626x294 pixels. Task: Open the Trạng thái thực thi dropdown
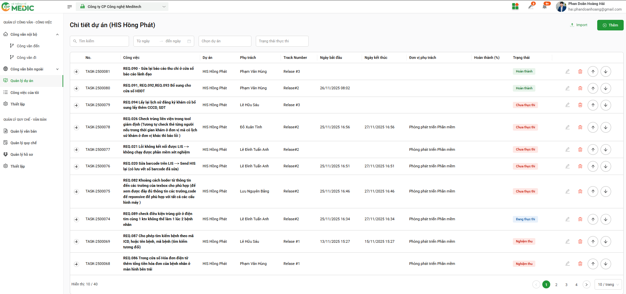click(282, 41)
